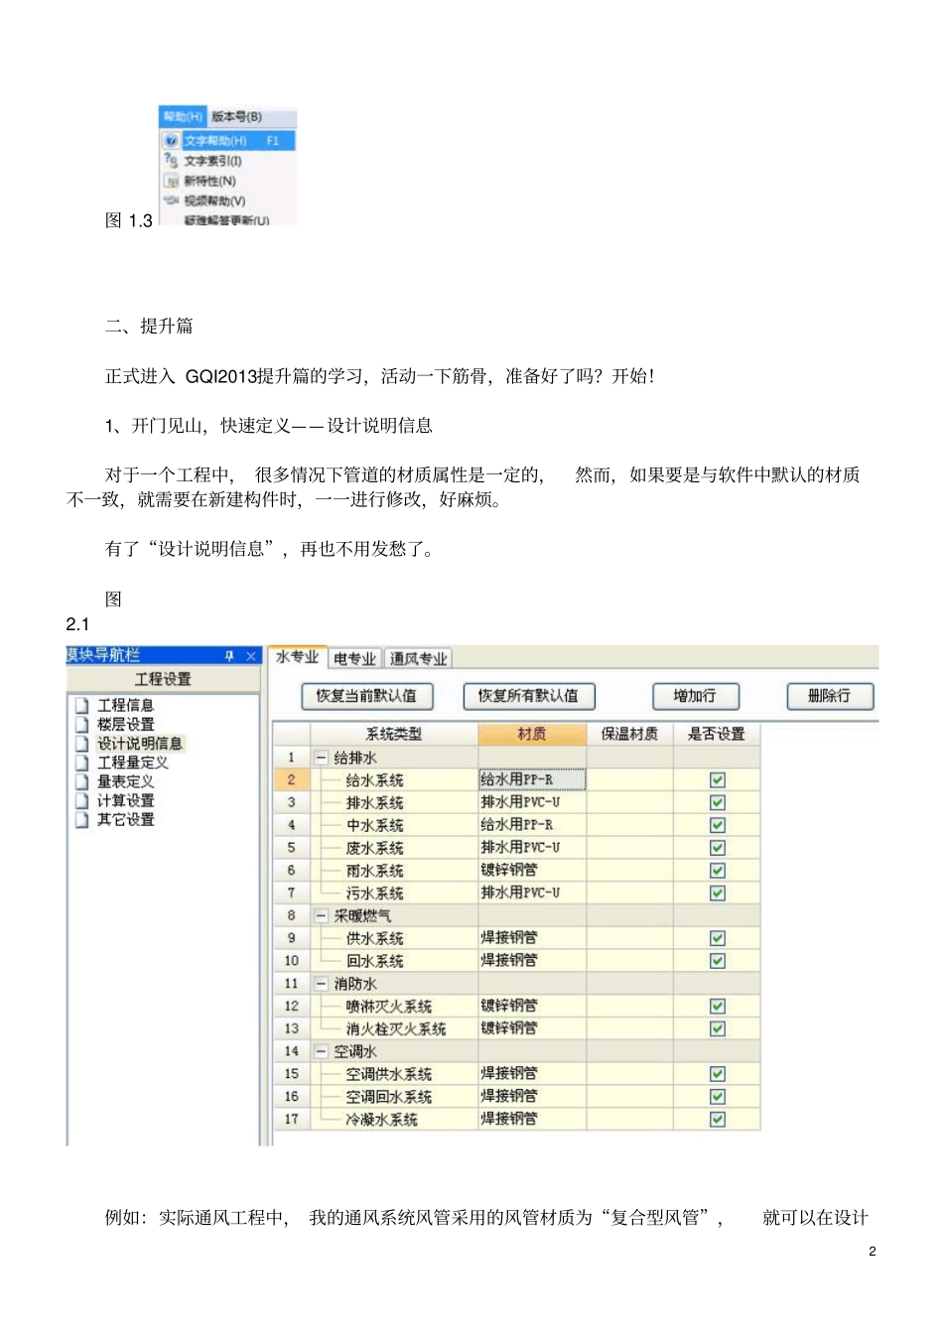Click the 保温材质 column header
Image resolution: width=943 pixels, height=1335 pixels.
point(629,734)
